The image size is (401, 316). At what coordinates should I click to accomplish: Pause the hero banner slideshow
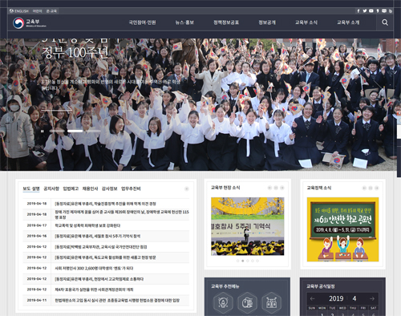coord(42,131)
